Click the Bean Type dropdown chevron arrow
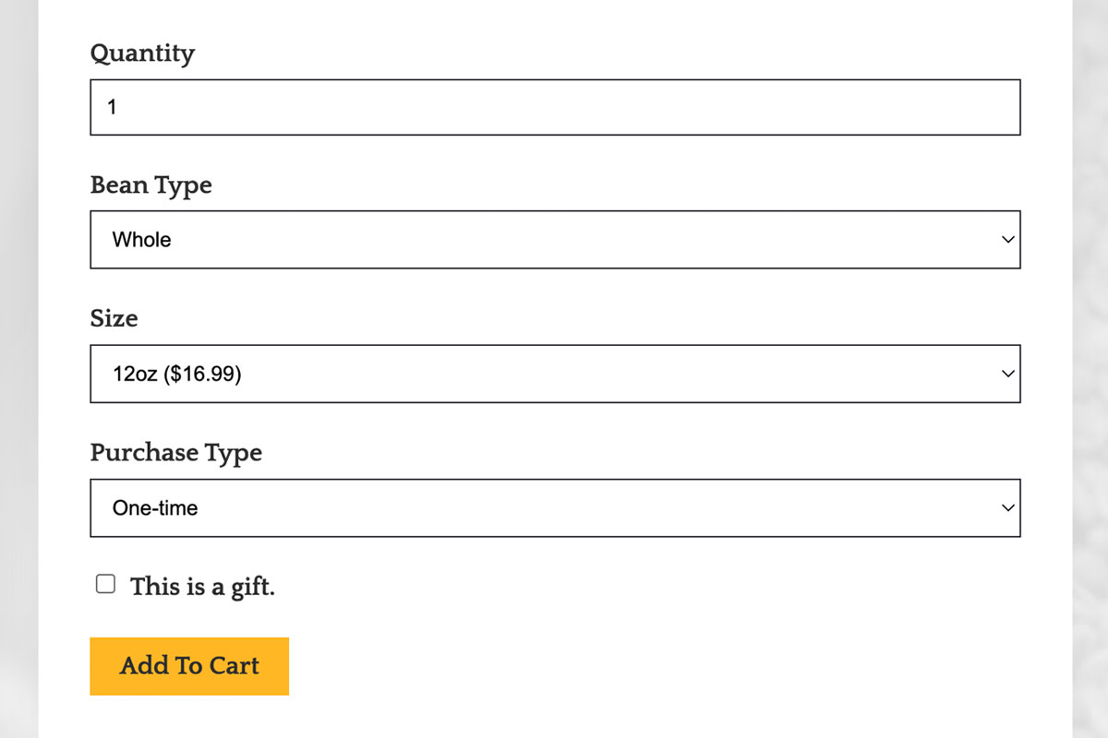Viewport: 1108px width, 738px height. click(1008, 240)
